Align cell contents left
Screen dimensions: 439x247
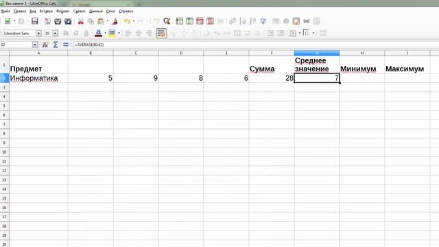point(128,33)
